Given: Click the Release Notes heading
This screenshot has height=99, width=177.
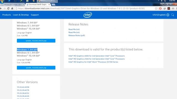Looking at the screenshot, I should pyautogui.click(x=78, y=24).
